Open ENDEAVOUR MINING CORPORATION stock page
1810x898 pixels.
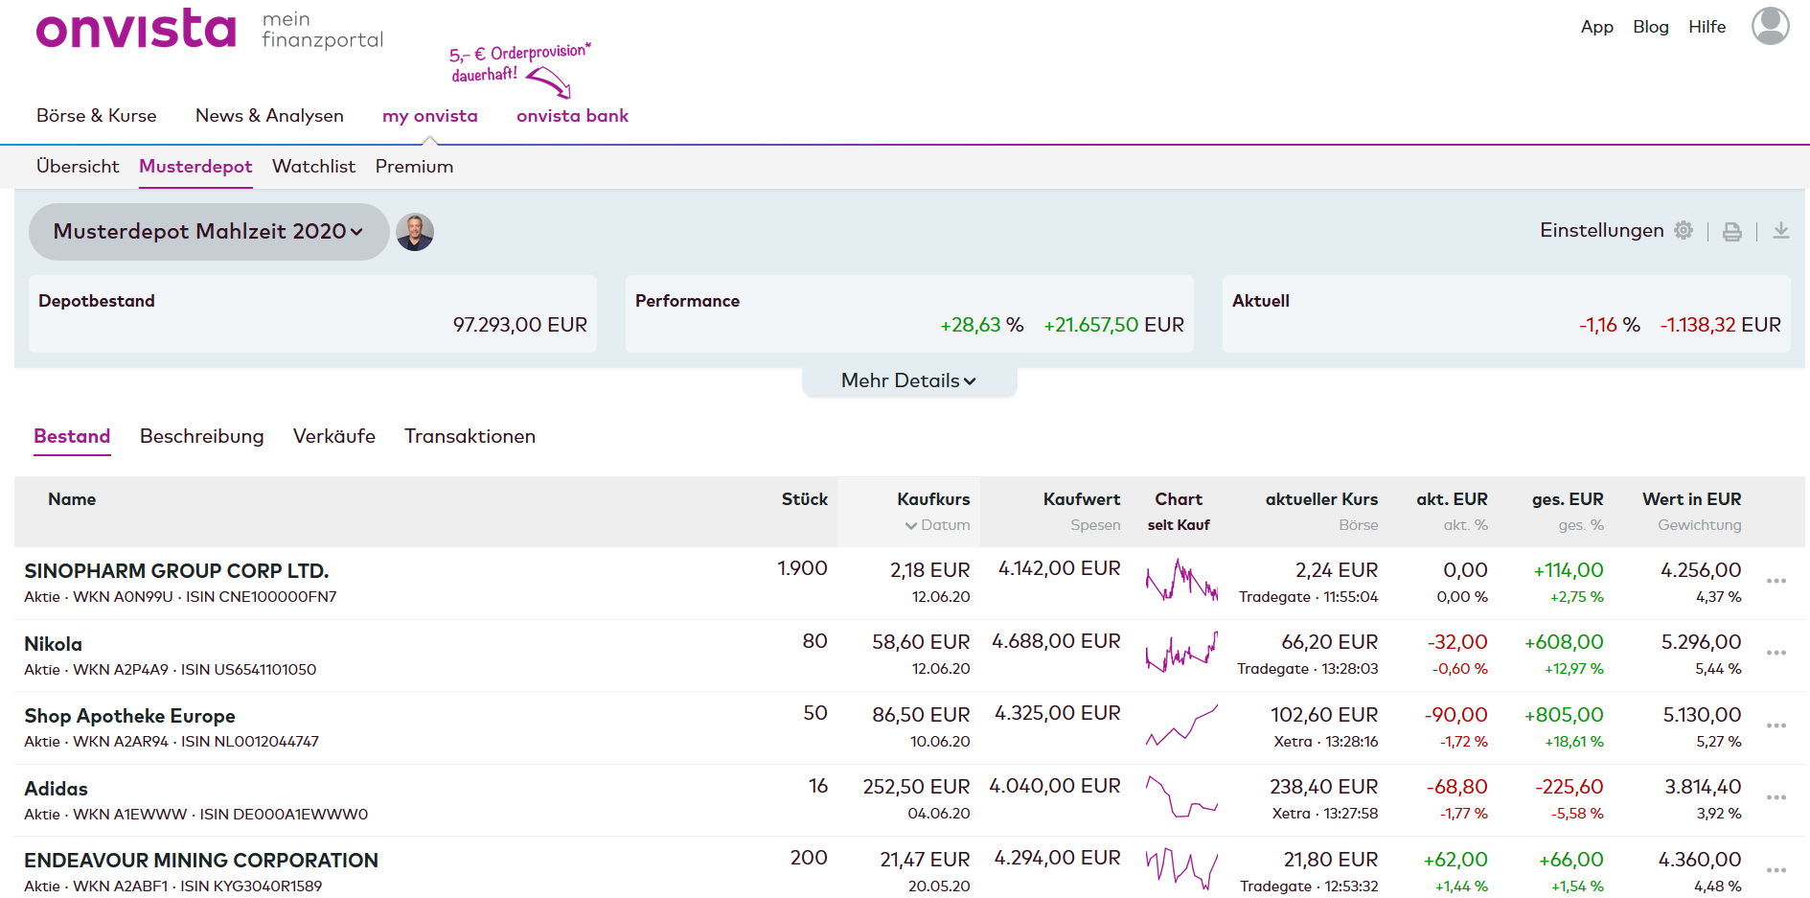[201, 861]
